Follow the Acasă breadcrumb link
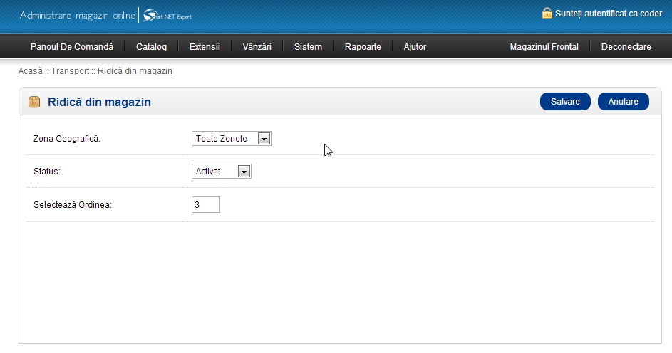The width and height of the screenshot is (672, 353). [x=31, y=71]
